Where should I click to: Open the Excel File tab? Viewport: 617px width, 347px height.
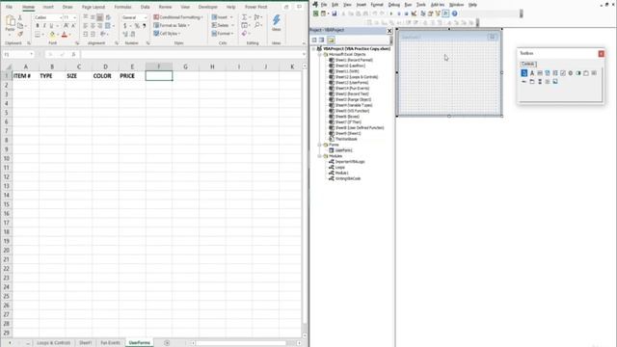pos(9,7)
